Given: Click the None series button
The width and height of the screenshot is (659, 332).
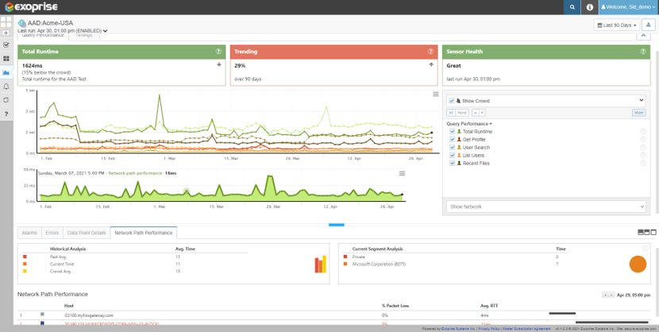Looking at the screenshot, I should (462, 113).
